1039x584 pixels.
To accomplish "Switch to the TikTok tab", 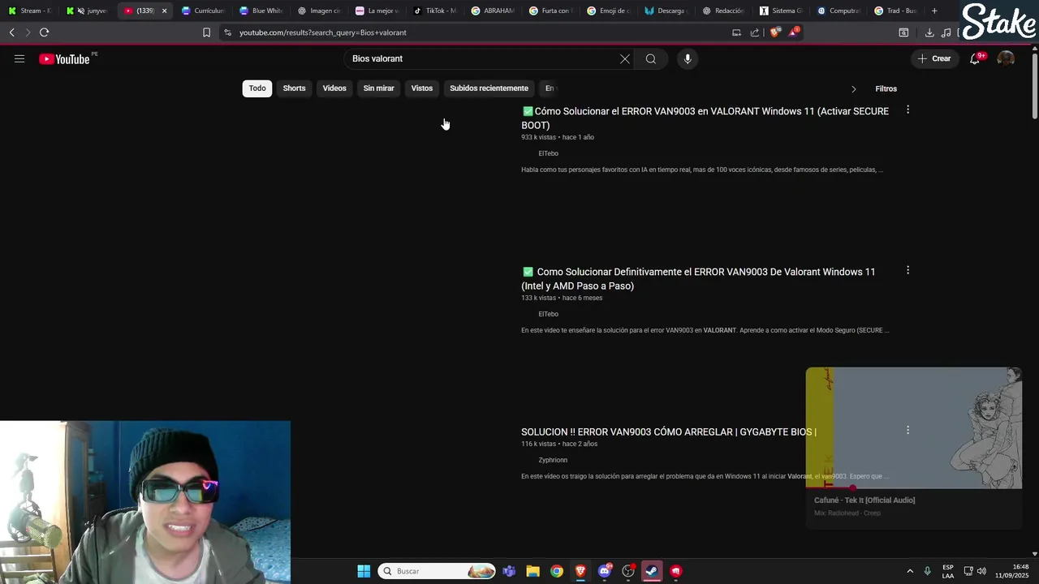I will point(435,11).
